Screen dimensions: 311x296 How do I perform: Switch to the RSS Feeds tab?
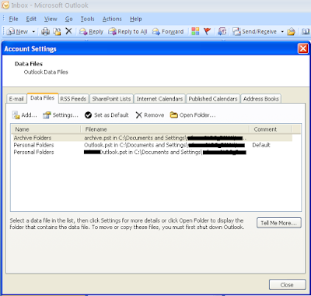[73, 99]
